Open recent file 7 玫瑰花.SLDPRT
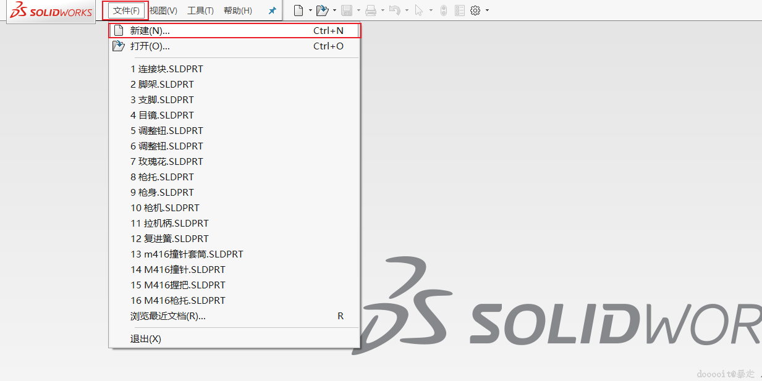 234,161
